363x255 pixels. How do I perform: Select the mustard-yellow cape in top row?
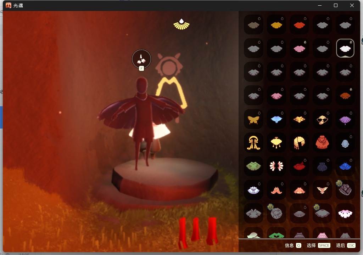point(277,24)
